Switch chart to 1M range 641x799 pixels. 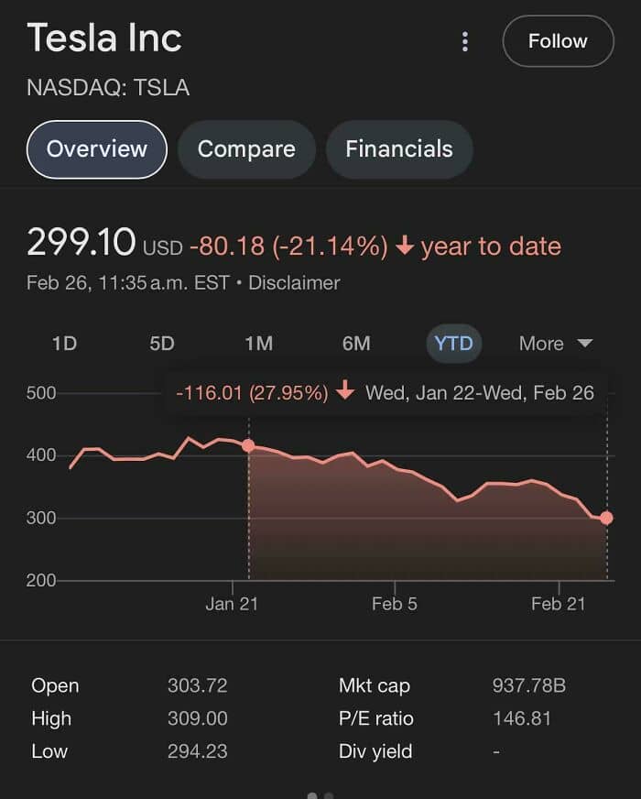tap(258, 344)
